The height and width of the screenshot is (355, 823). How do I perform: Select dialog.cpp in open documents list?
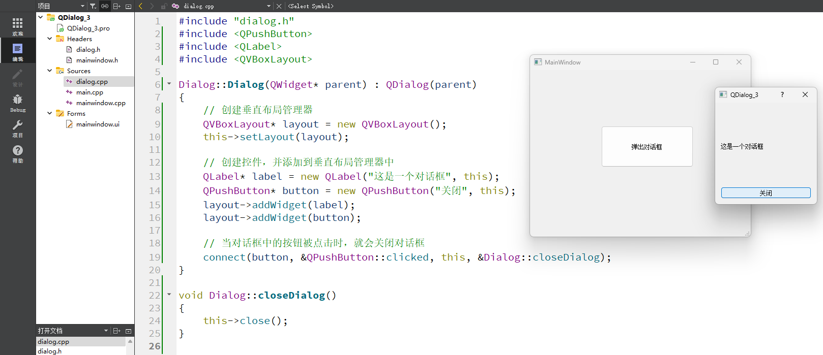coord(81,342)
